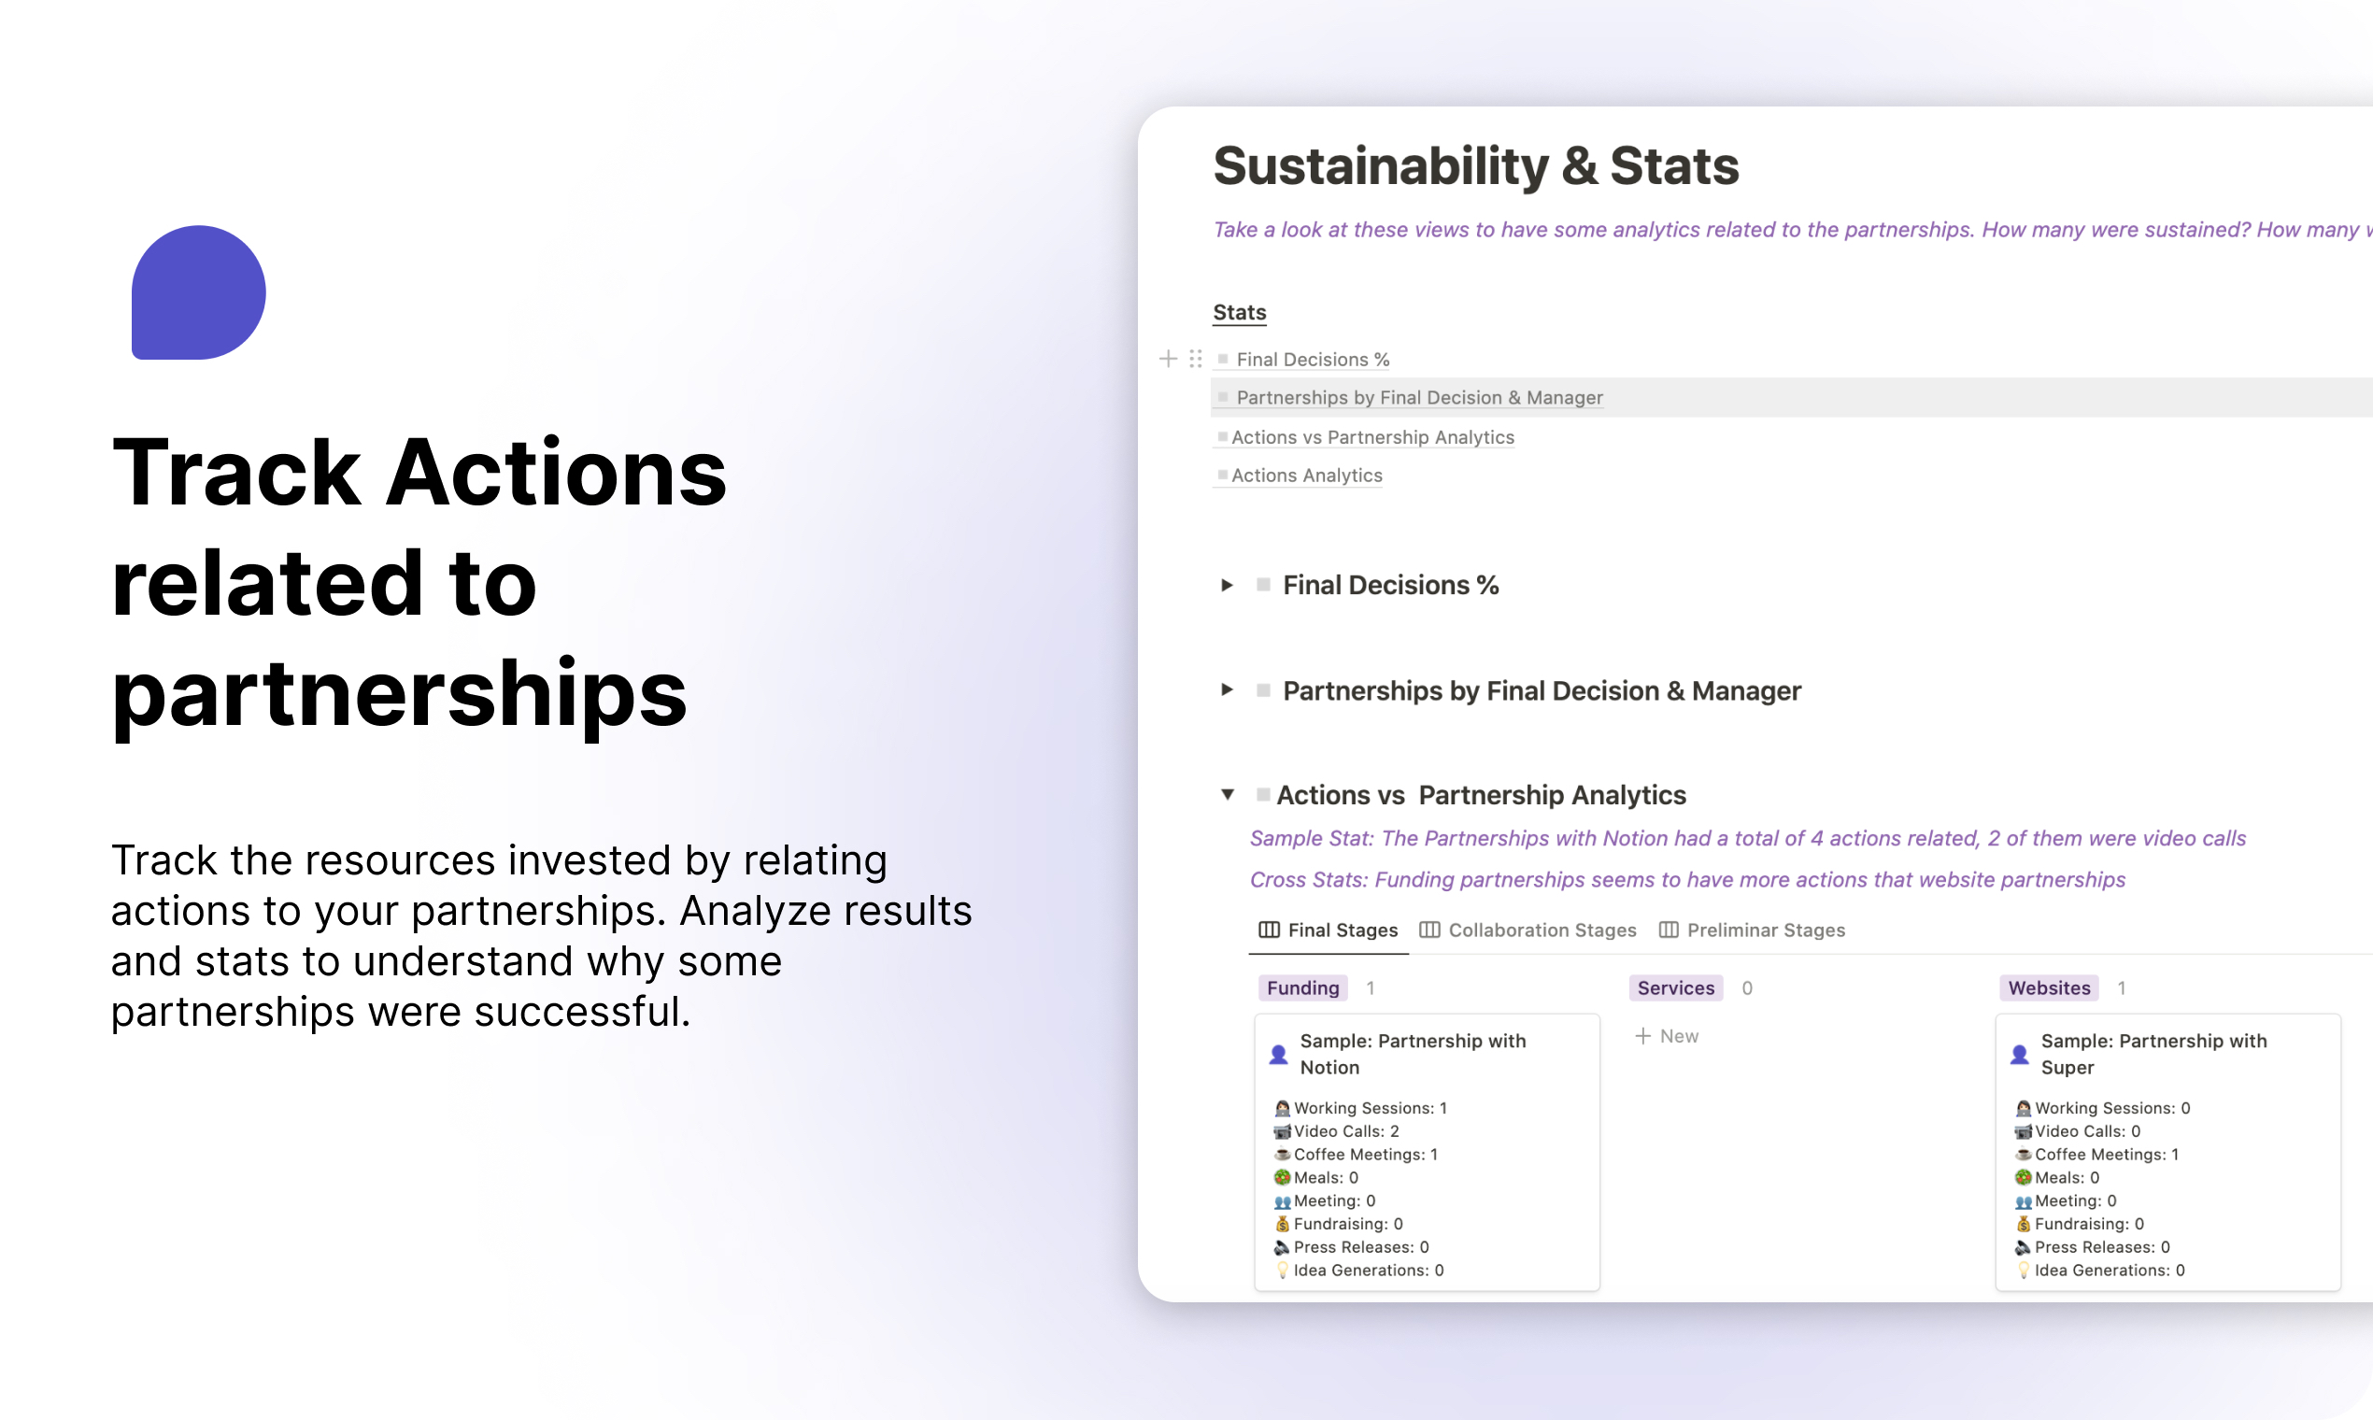Collapse the Actions vs Partnership Analytics toggle

1227,795
